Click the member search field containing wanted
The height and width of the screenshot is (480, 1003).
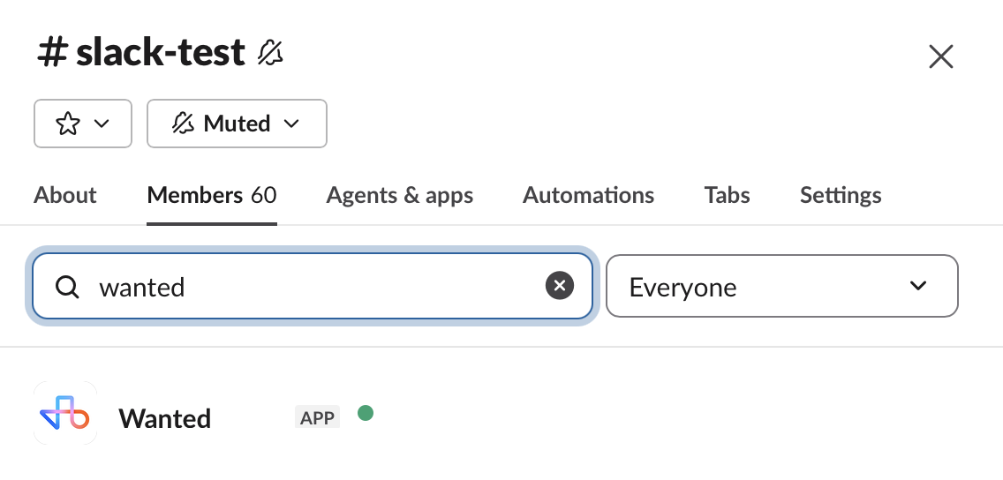coord(313,286)
